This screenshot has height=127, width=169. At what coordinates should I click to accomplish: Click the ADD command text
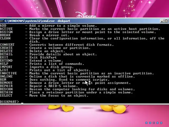(3, 26)
